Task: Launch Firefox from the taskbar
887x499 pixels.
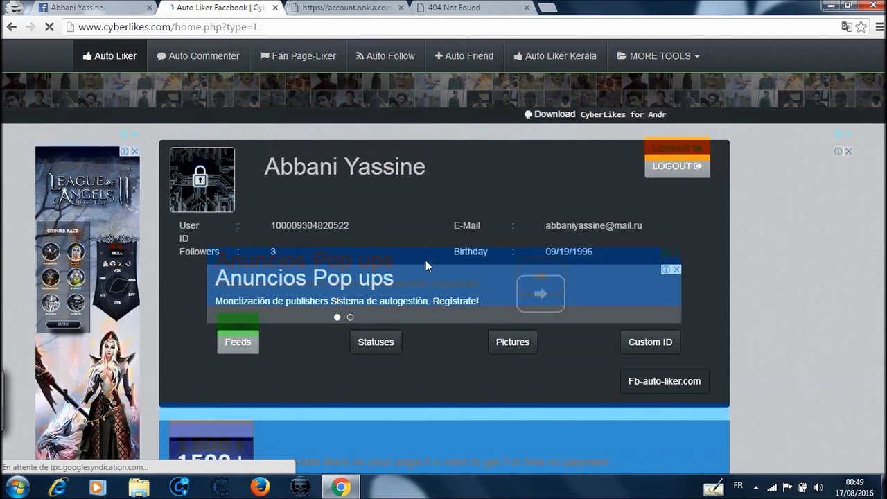Action: pyautogui.click(x=260, y=487)
